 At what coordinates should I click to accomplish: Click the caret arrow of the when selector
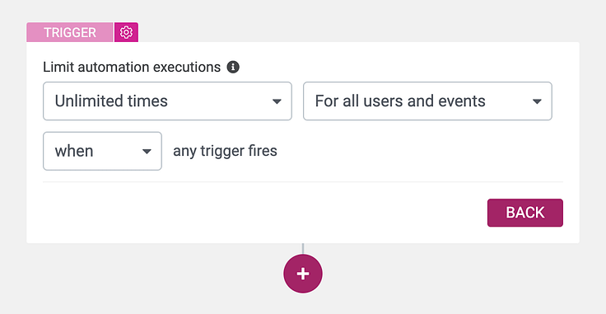tap(147, 151)
